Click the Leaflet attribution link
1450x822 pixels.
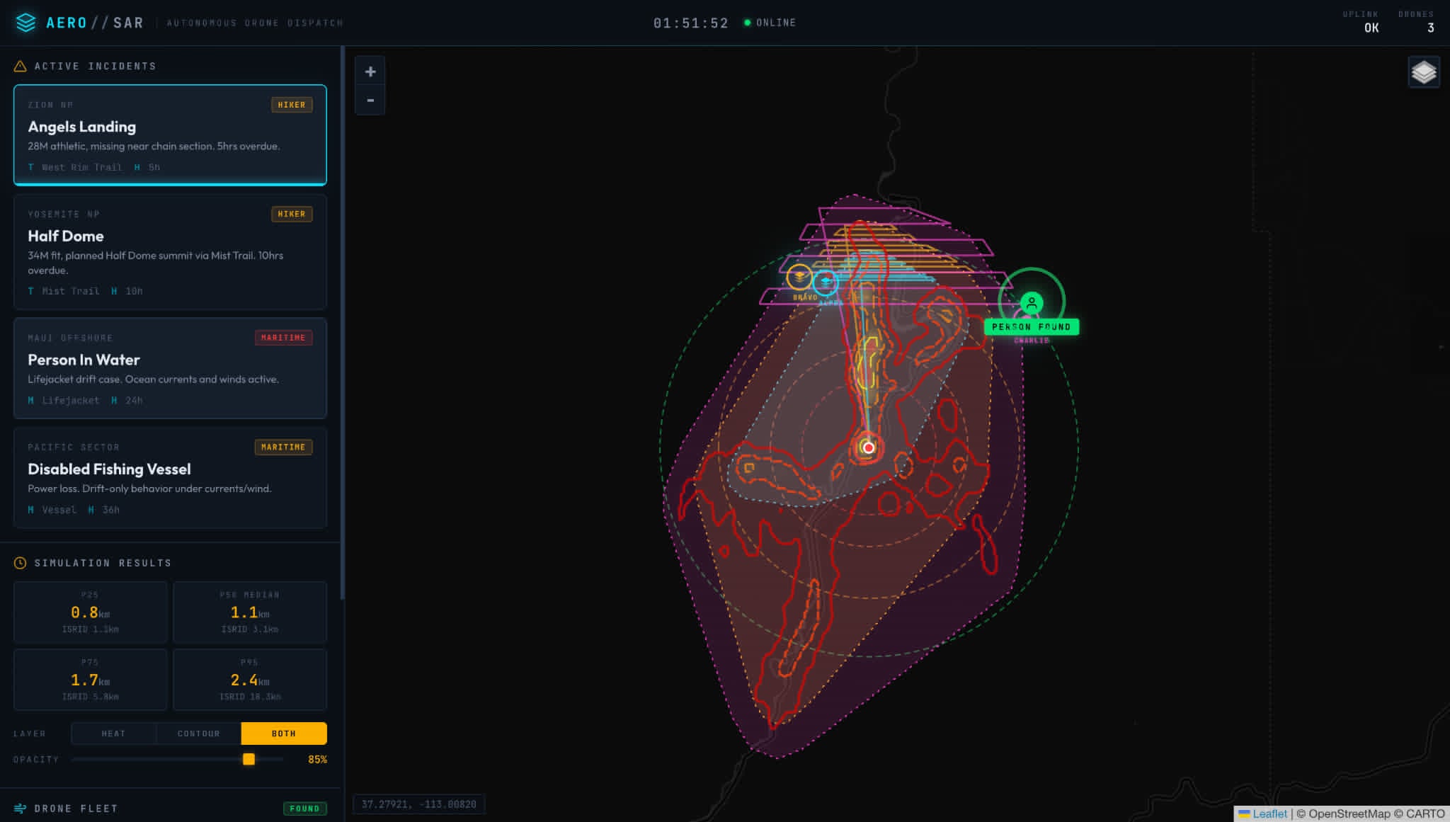coord(1269,814)
